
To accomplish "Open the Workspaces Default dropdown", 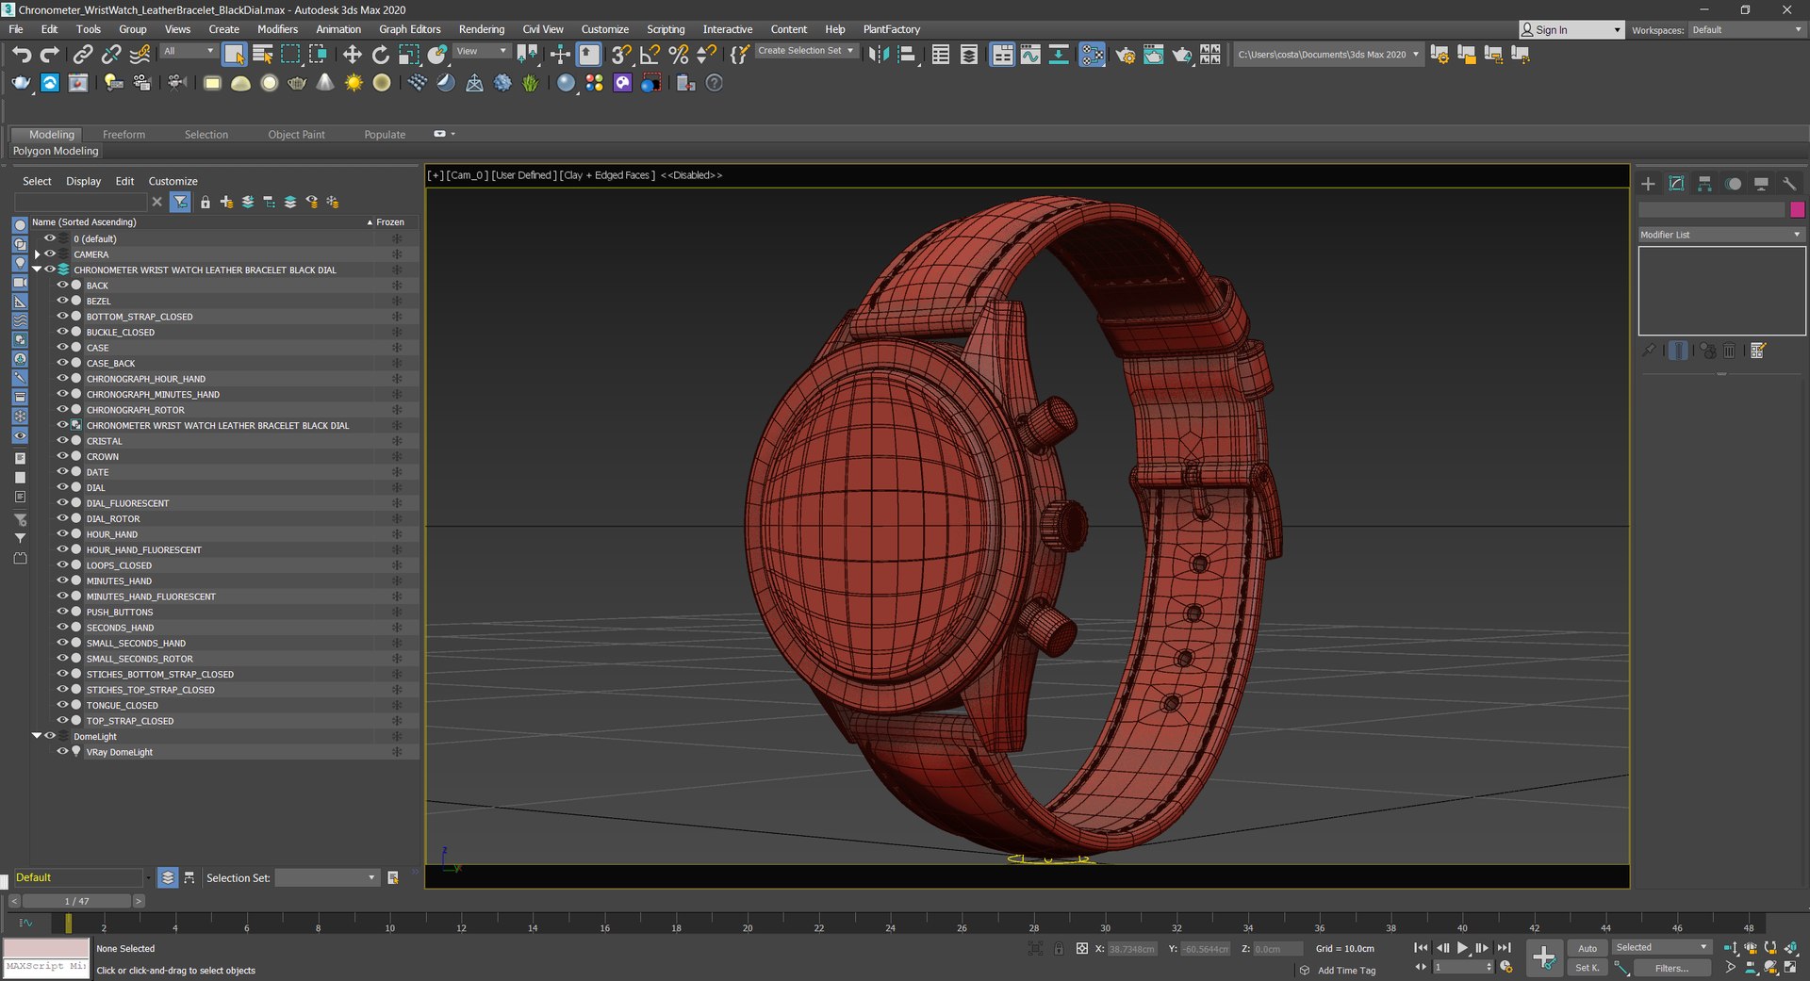I will (x=1747, y=30).
